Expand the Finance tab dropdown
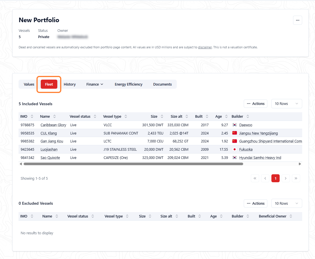Screen dimensions: 315x259 tap(95, 84)
